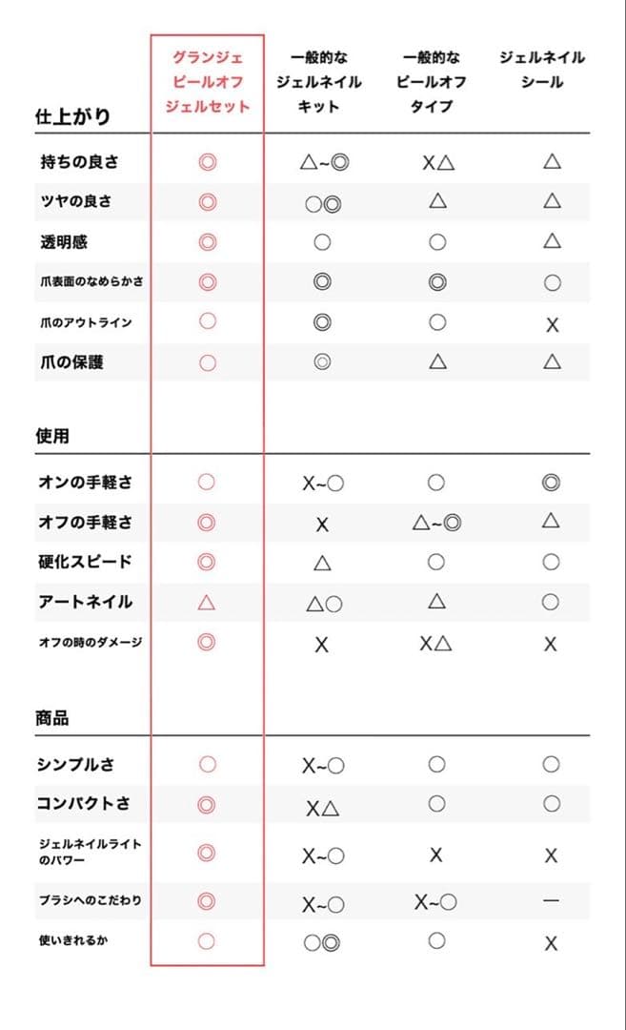The image size is (626, 1030).
Task: Click the red triangle in the アートネイル row
Action: tap(207, 602)
